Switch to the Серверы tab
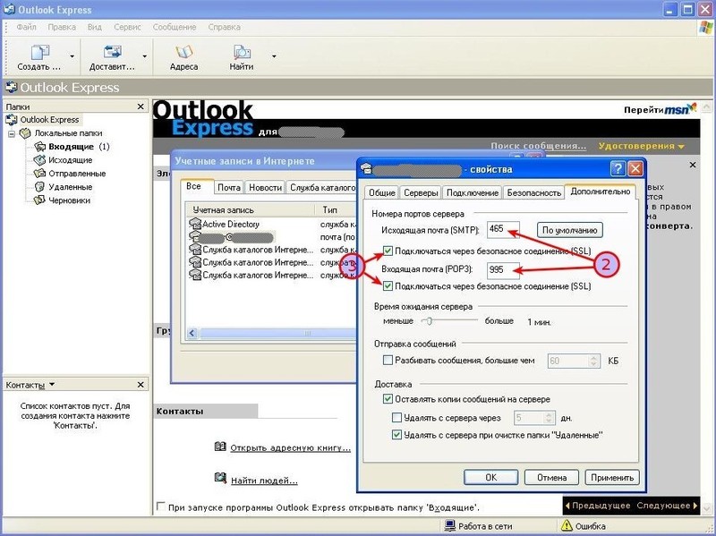The width and height of the screenshot is (716, 536). pos(421,192)
